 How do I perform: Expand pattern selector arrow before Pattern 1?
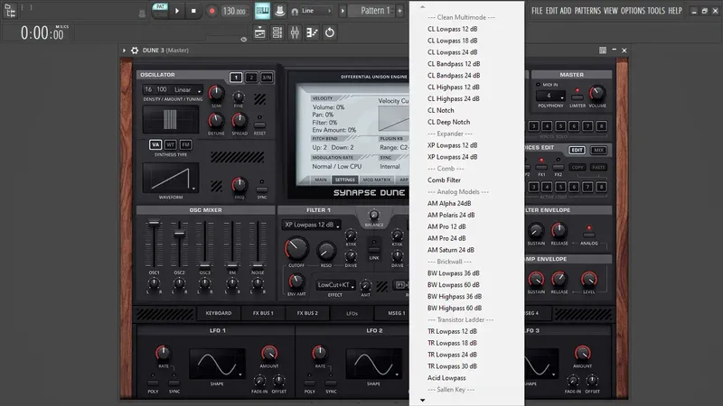coord(343,11)
